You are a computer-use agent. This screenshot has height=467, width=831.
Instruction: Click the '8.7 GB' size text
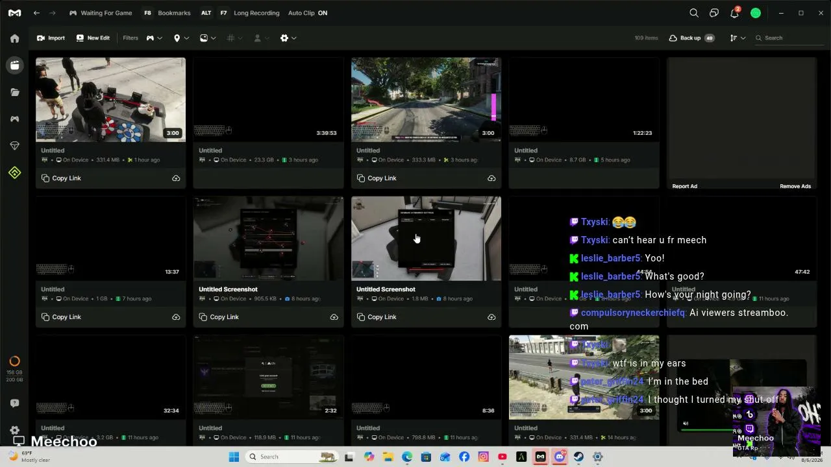pos(578,160)
